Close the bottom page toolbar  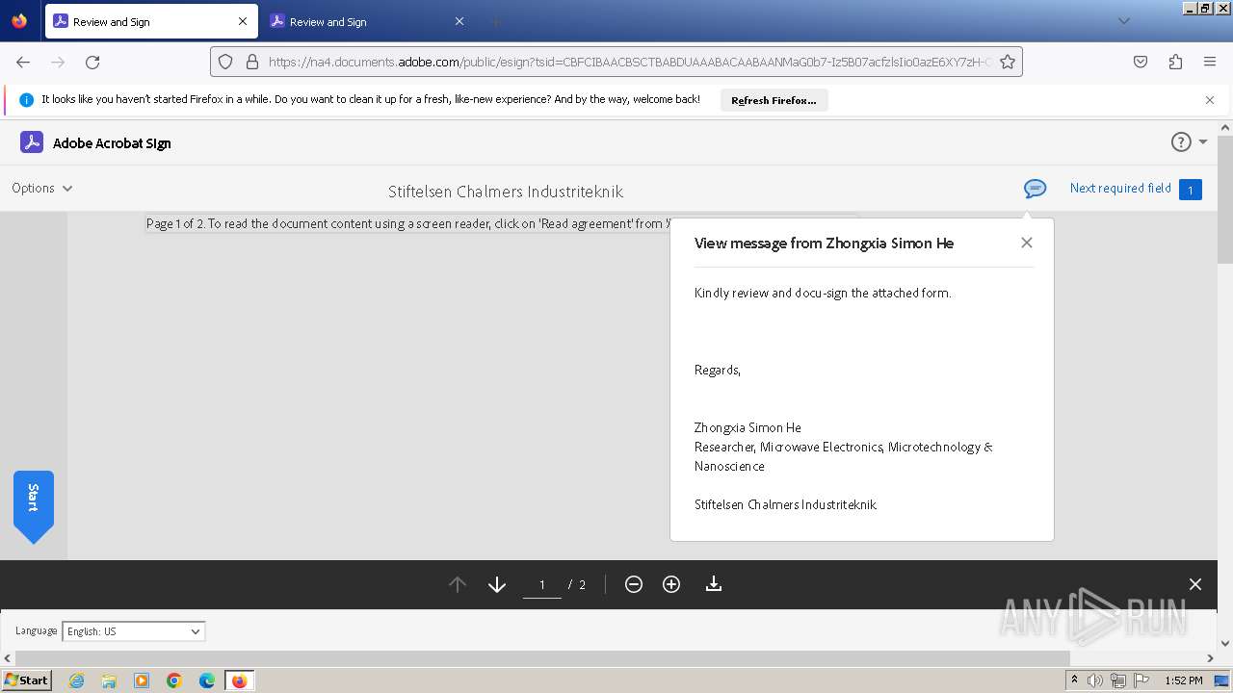coord(1195,584)
